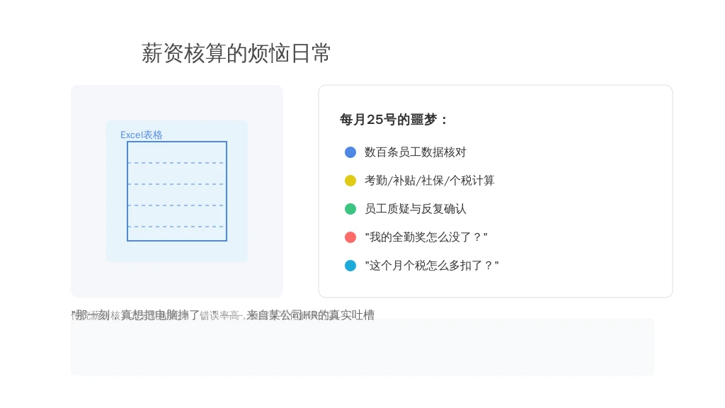The height and width of the screenshot is (408, 725).
Task: Click the quote "这个月个税怎么多扣了？"
Action: [x=432, y=266]
